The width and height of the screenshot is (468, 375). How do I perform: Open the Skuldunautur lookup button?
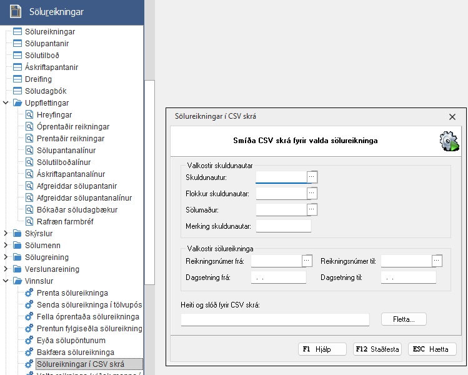pos(312,177)
